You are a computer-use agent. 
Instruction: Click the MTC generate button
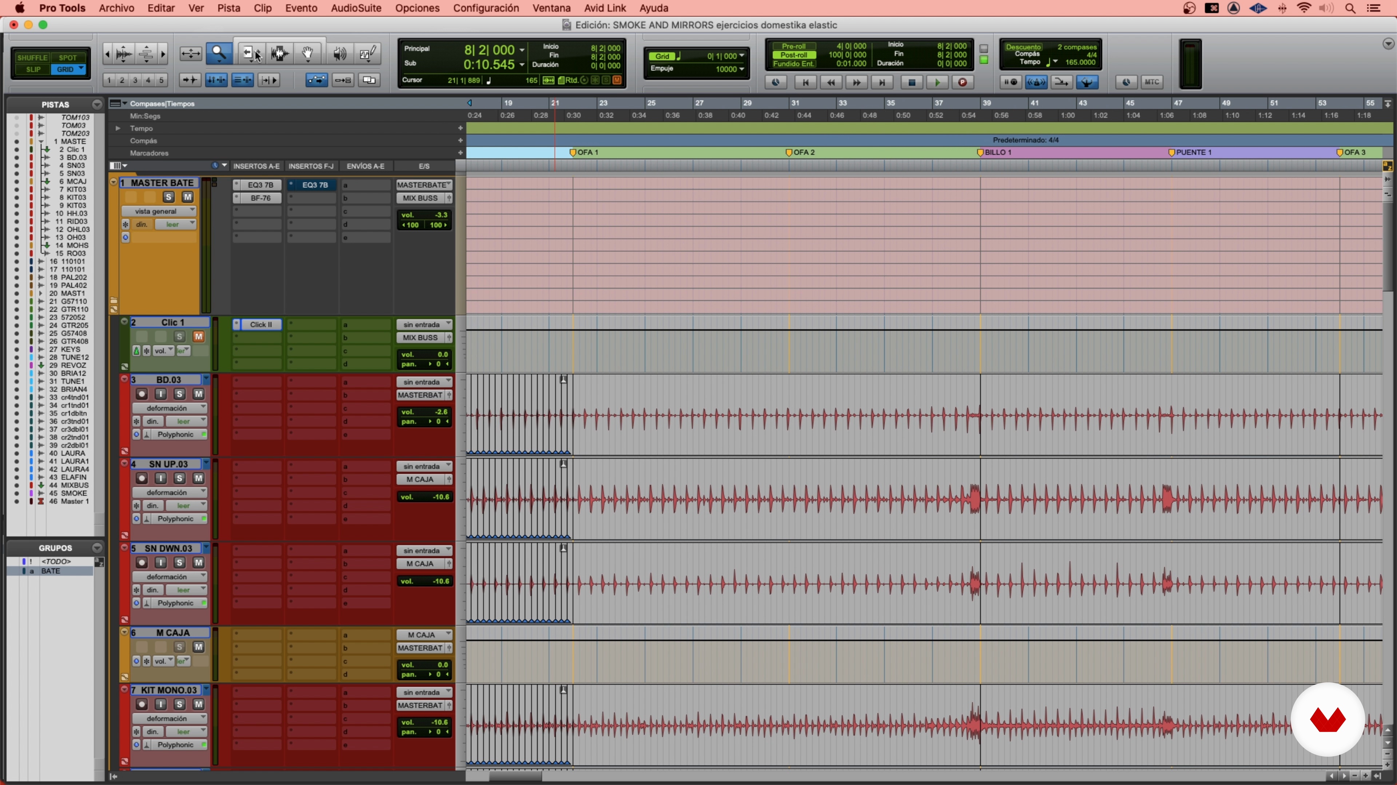coord(1152,82)
